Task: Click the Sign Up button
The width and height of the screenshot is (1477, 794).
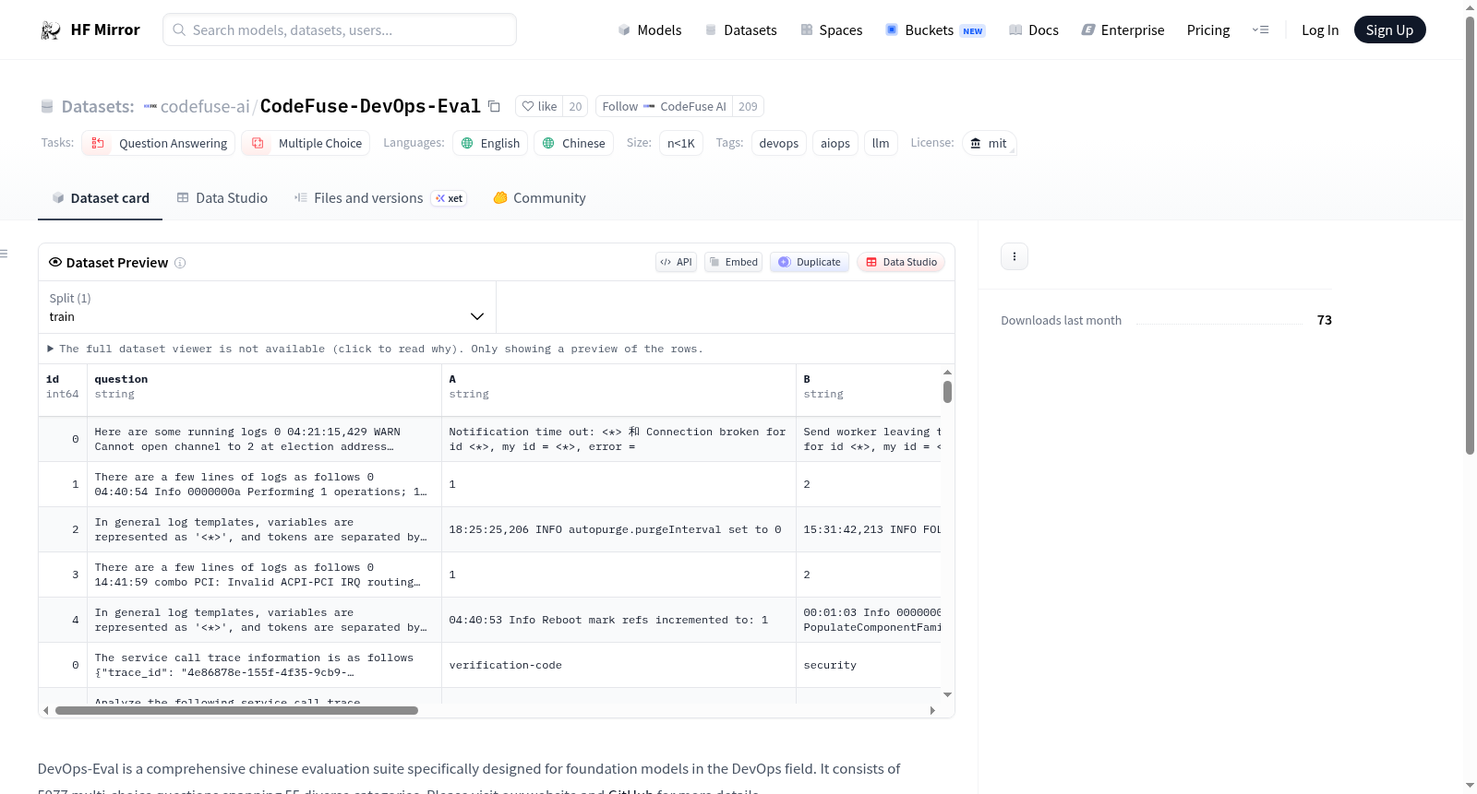Action: point(1389,30)
